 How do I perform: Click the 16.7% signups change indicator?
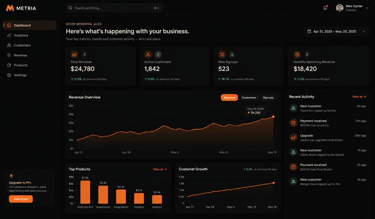click(x=224, y=79)
